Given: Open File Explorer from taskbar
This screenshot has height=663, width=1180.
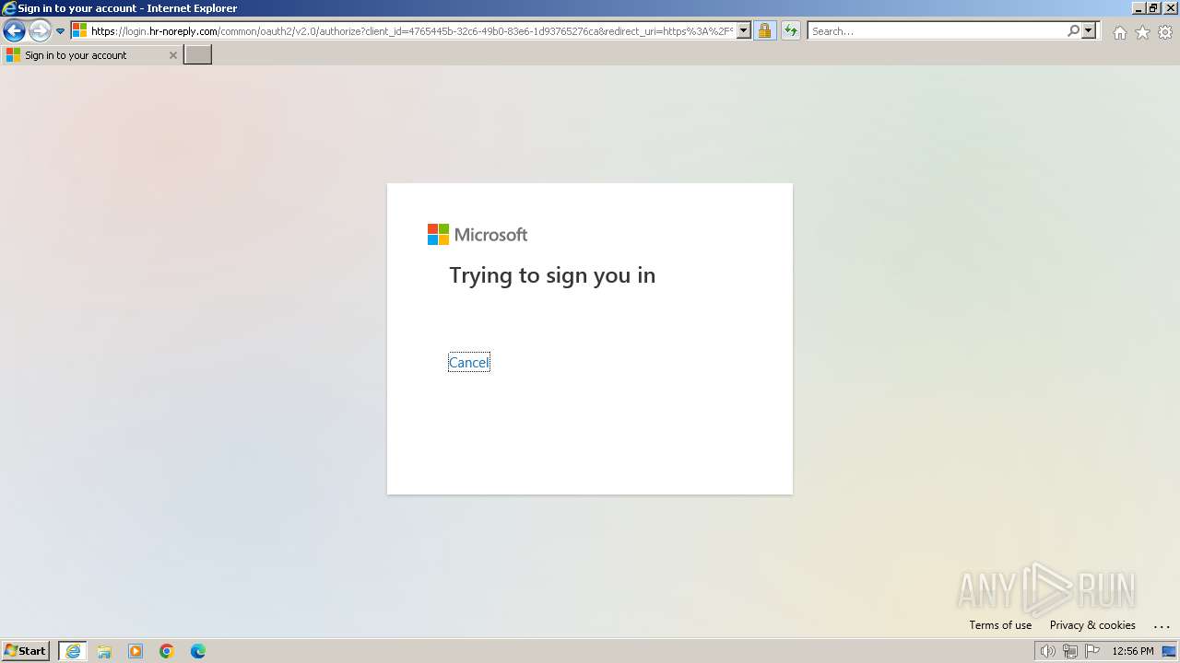Looking at the screenshot, I should (104, 651).
